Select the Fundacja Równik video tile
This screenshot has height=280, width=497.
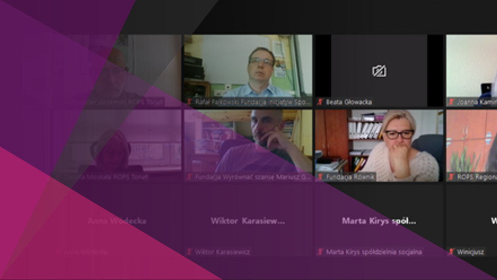coord(379,145)
